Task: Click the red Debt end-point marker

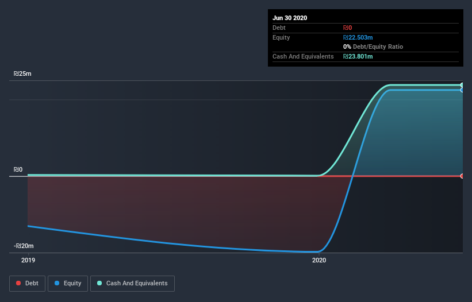Action: [462, 176]
